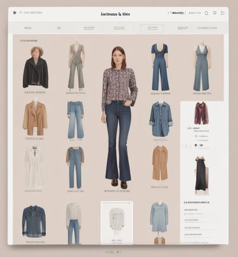Open the black leather jacket product
This screenshot has width=238, height=257.
tap(36, 68)
